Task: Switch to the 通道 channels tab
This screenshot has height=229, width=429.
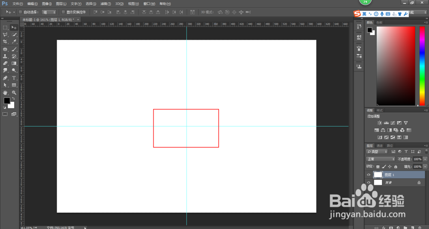Action: [380, 146]
